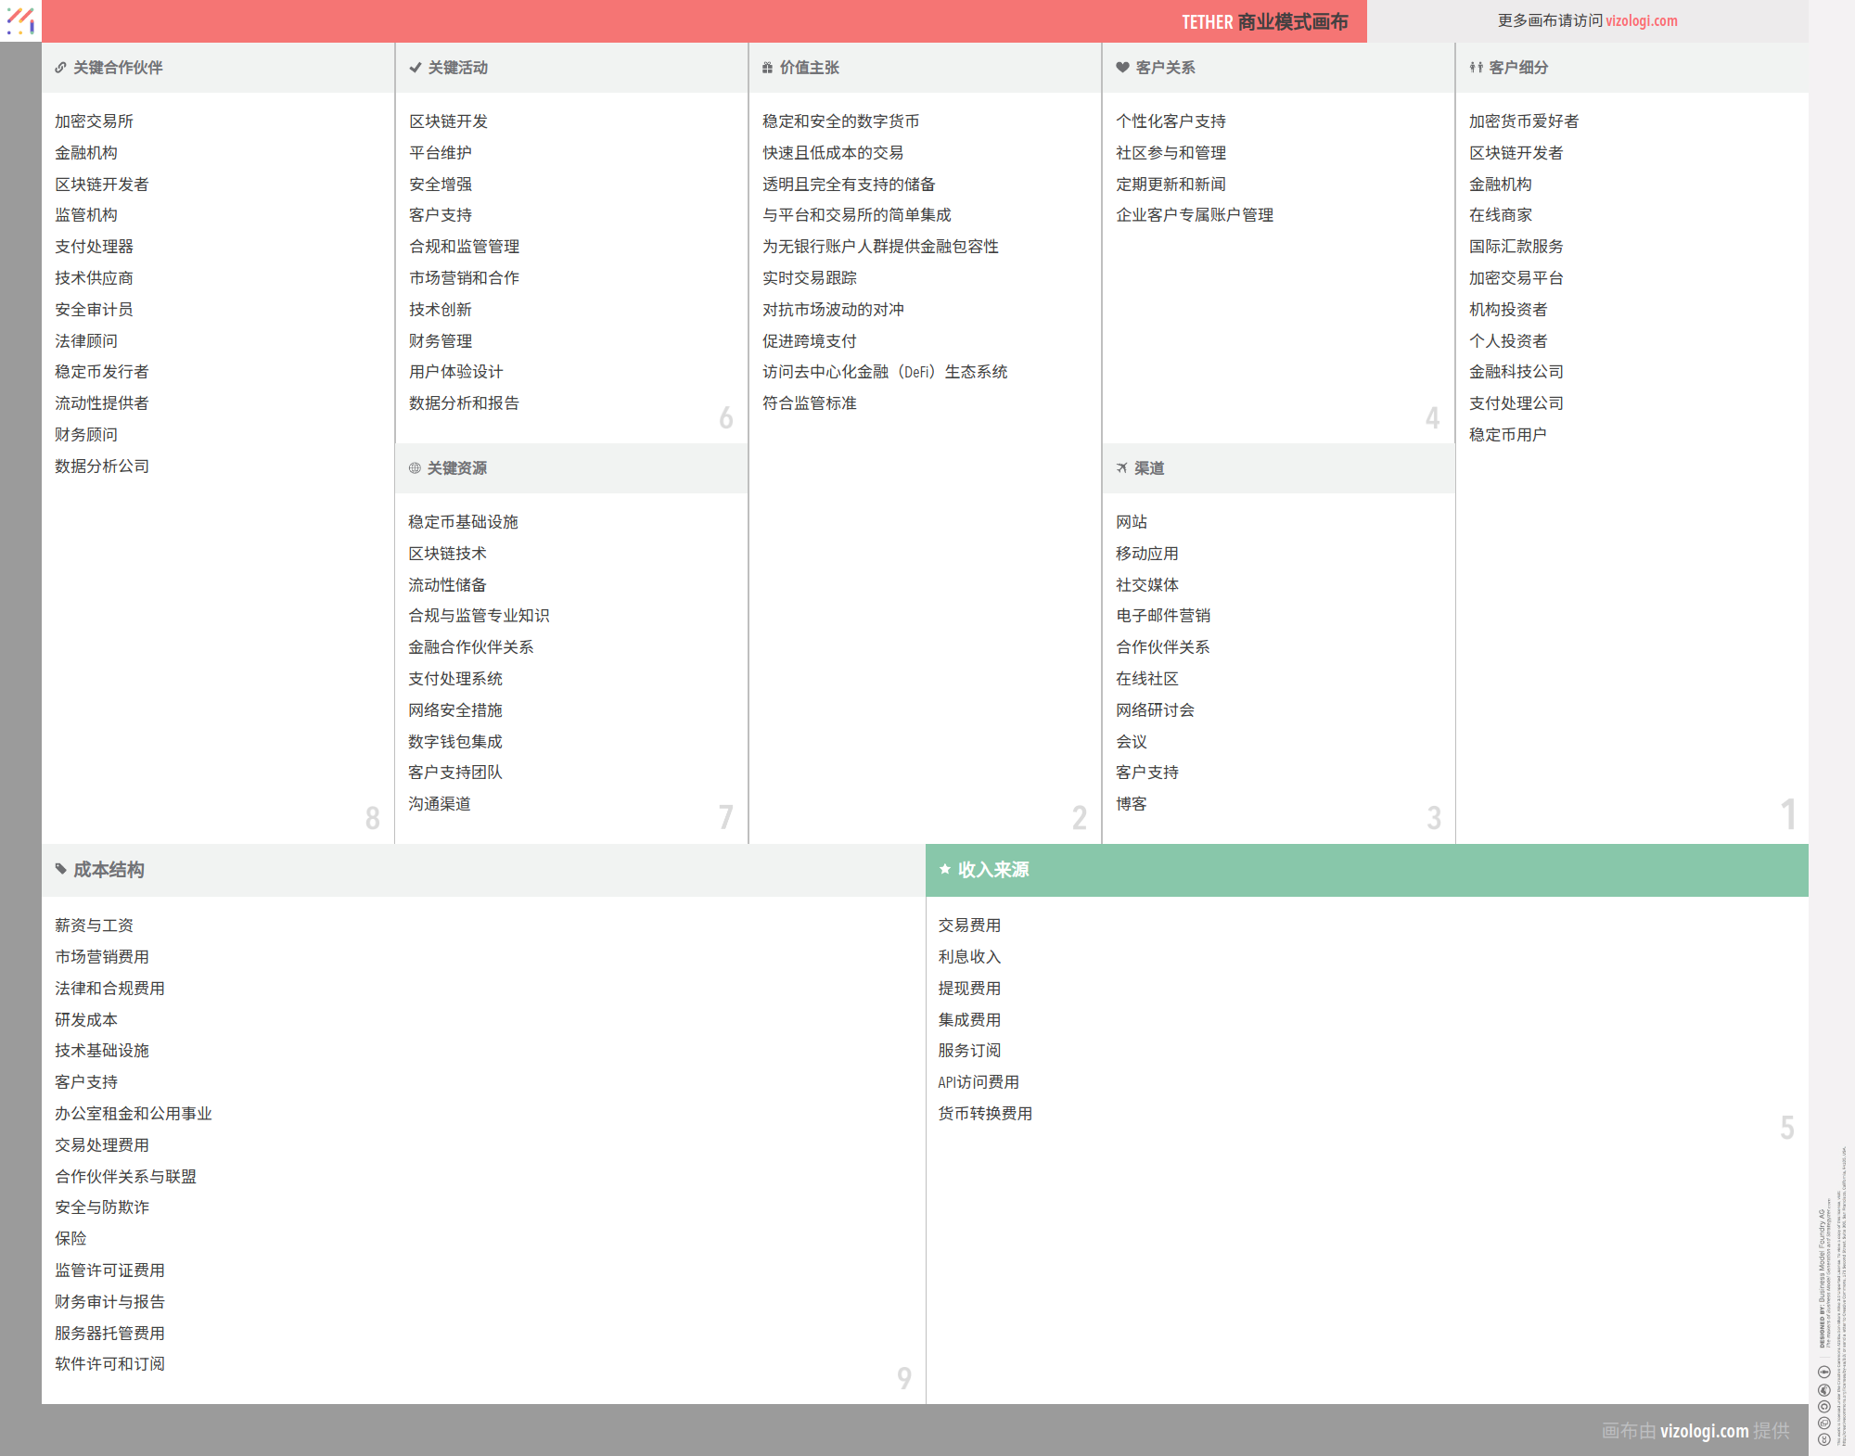
Task: Select 薪资与工资 in the cost structure
Action: click(94, 926)
